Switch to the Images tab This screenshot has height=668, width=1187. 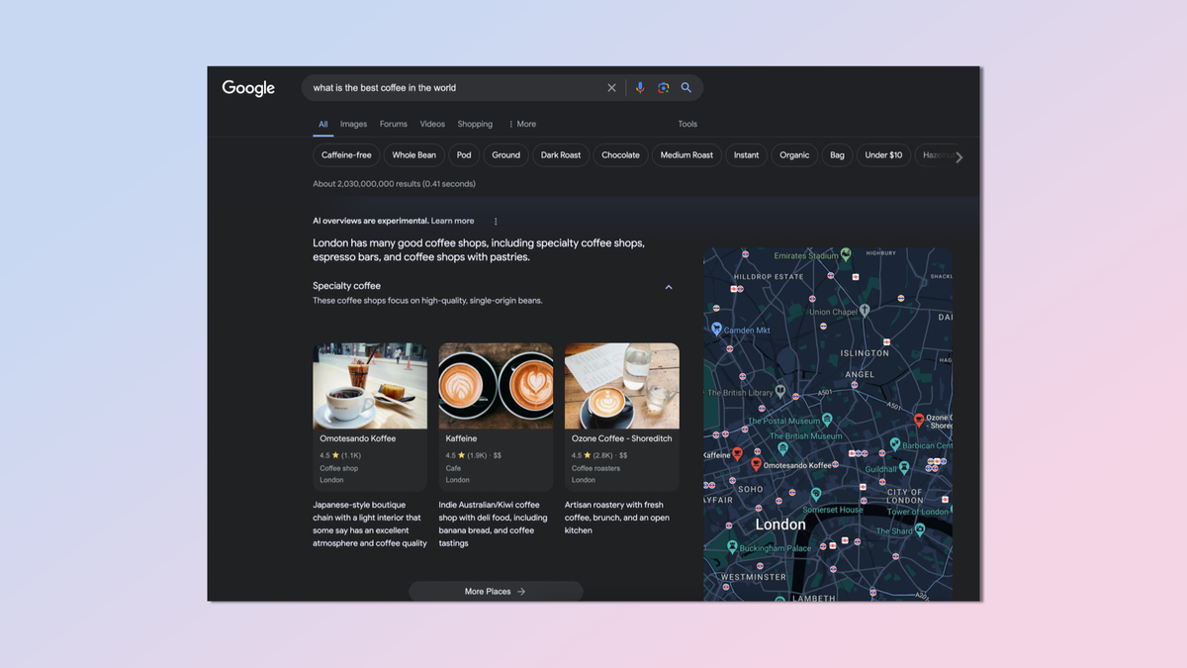click(353, 124)
